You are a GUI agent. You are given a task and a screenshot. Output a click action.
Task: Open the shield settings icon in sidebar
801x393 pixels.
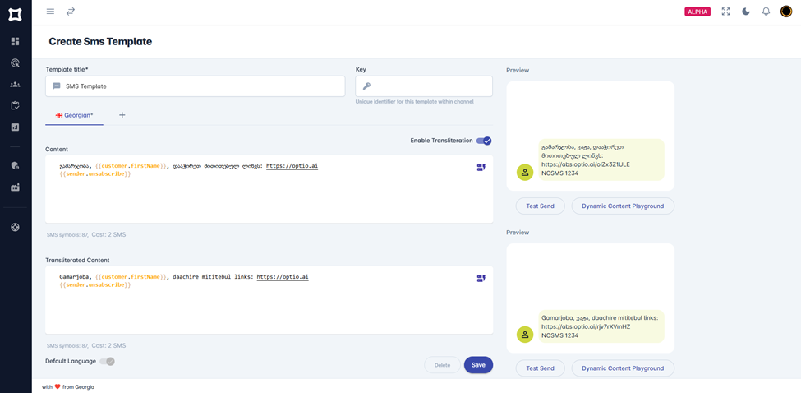point(16,165)
